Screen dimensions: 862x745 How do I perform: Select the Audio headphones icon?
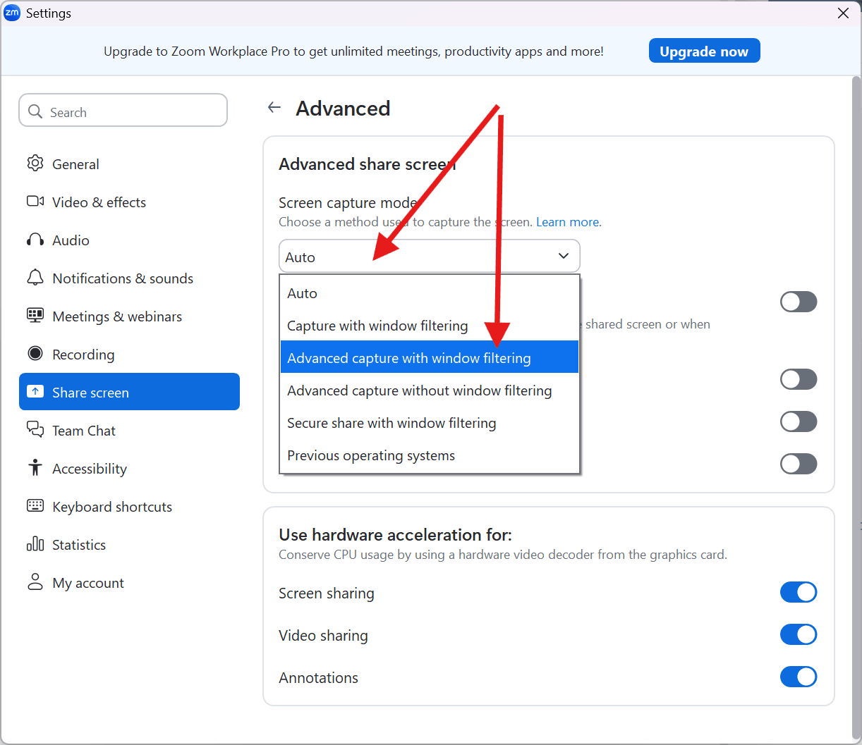(35, 240)
